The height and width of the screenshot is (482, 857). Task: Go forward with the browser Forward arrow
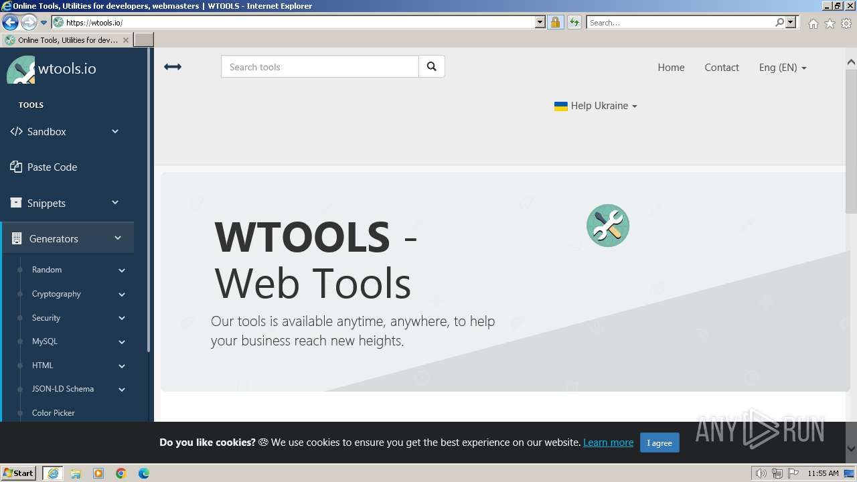click(29, 22)
